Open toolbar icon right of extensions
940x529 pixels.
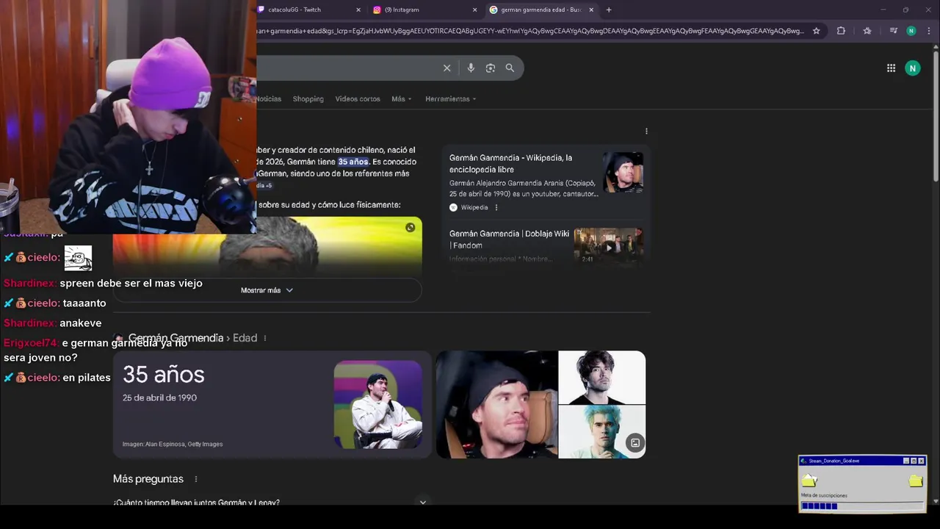click(x=867, y=31)
